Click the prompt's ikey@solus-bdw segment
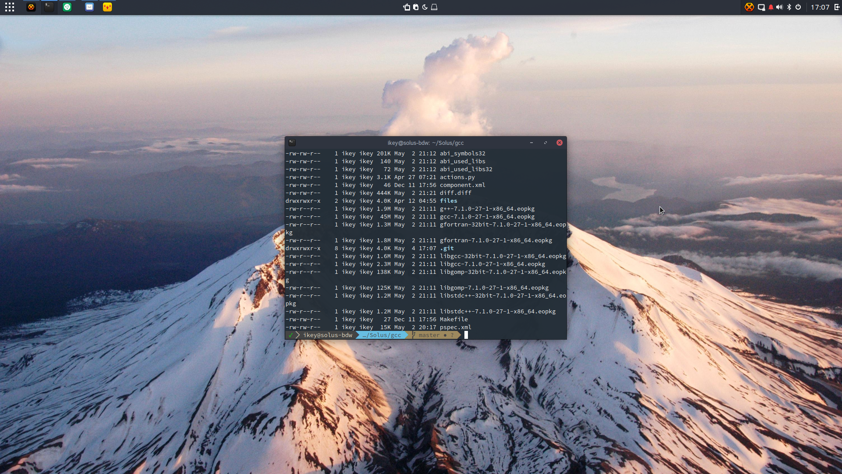This screenshot has width=842, height=474. 328,335
